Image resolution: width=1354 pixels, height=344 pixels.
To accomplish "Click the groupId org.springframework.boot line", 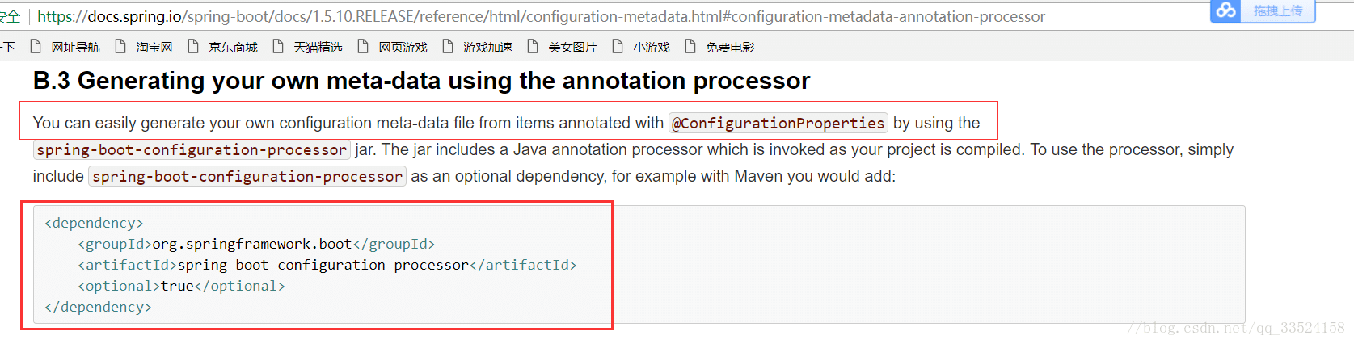I will coord(256,244).
